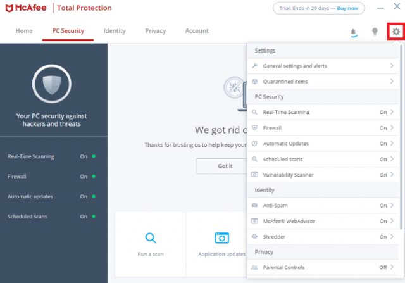Open McAfee WebAdvisor entry
405x283 pixels.
[323, 221]
